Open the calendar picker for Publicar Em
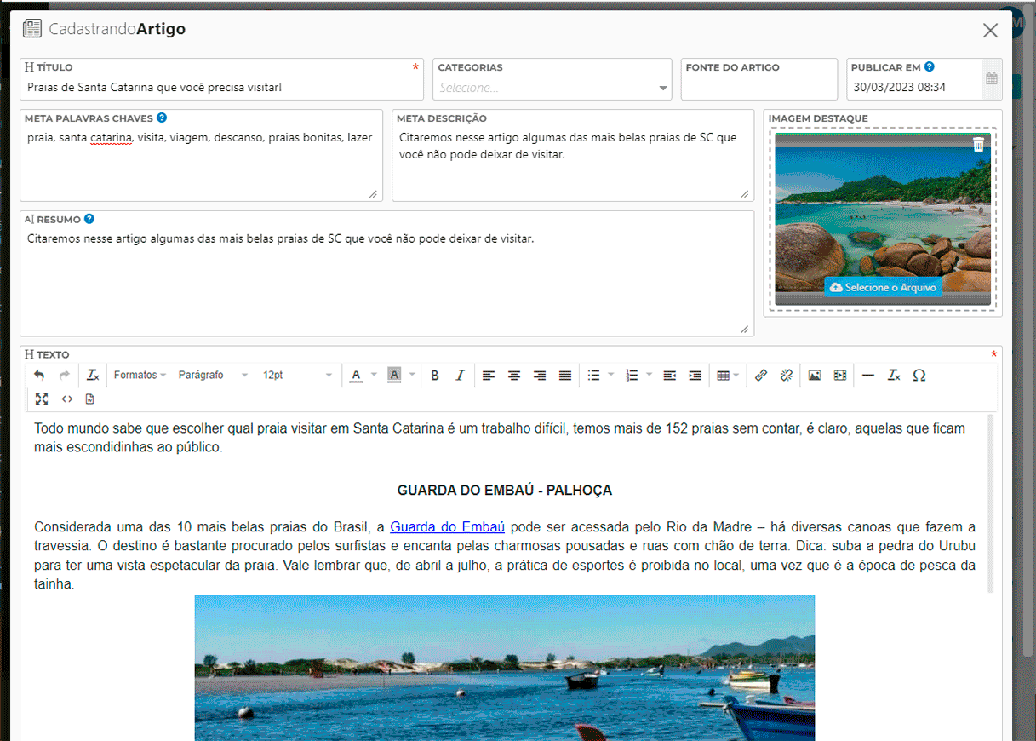 pos(992,79)
